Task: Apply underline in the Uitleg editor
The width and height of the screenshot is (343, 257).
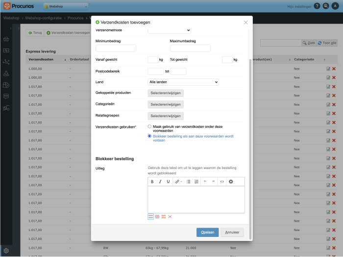Action: 168,182
